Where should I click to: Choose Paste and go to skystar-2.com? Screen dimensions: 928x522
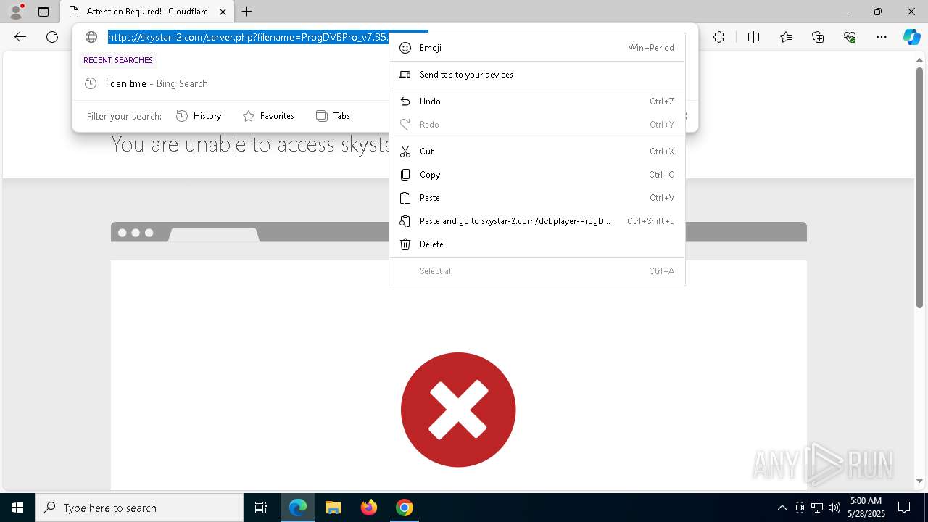coord(537,221)
